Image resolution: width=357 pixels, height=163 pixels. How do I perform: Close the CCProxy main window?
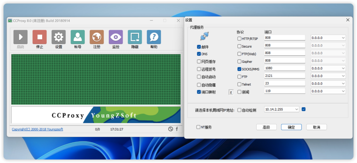click(178, 21)
